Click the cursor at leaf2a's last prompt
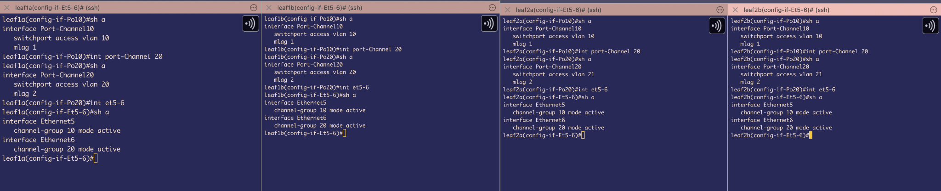The width and height of the screenshot is (941, 191). [x=583, y=135]
